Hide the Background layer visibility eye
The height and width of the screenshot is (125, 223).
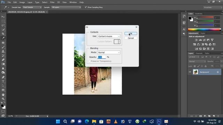(x=190, y=72)
